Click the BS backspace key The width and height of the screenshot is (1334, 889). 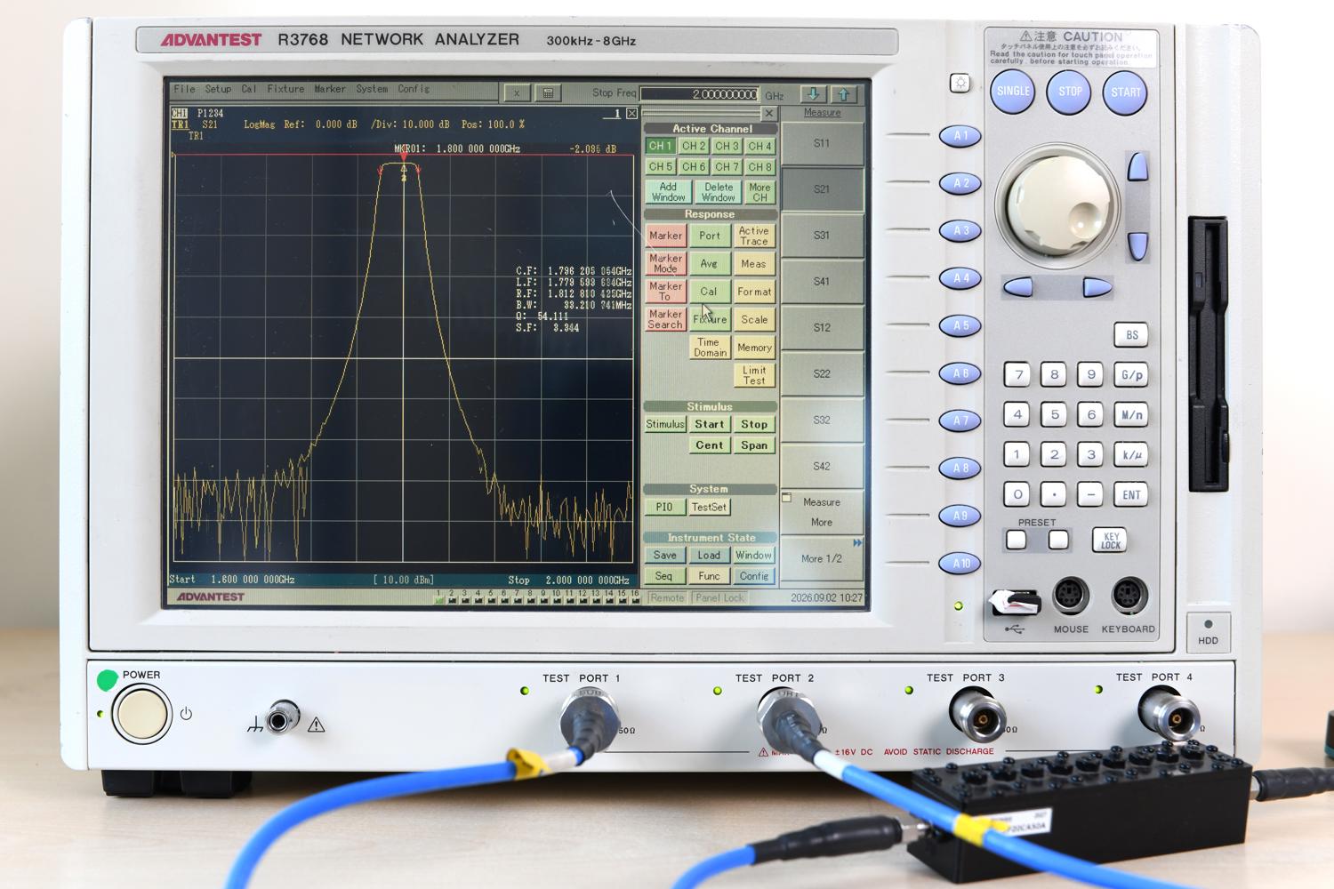[1131, 335]
